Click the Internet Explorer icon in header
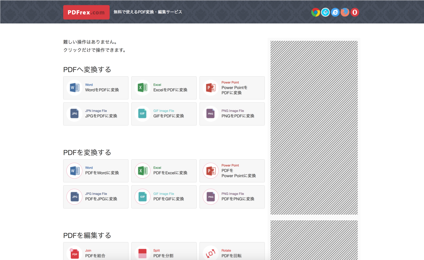The height and width of the screenshot is (260, 424). [x=335, y=12]
